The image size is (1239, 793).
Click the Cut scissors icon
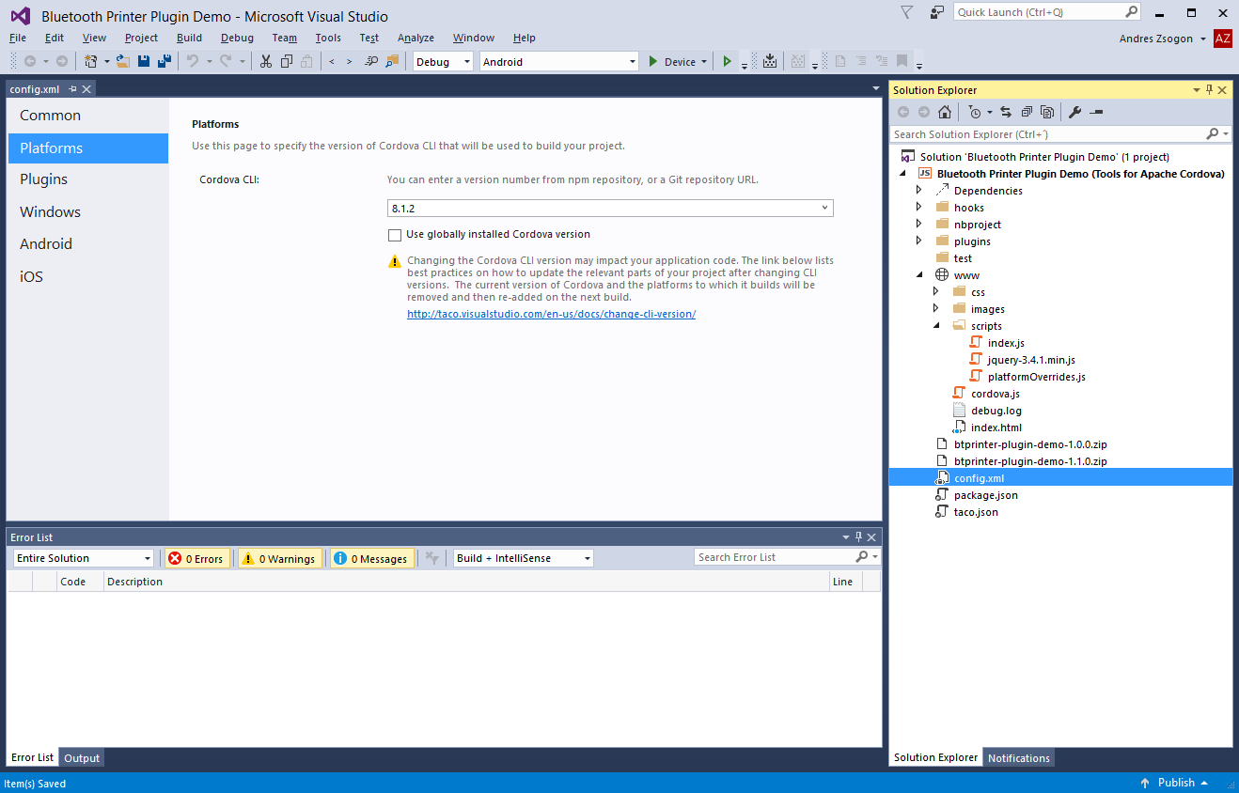265,61
